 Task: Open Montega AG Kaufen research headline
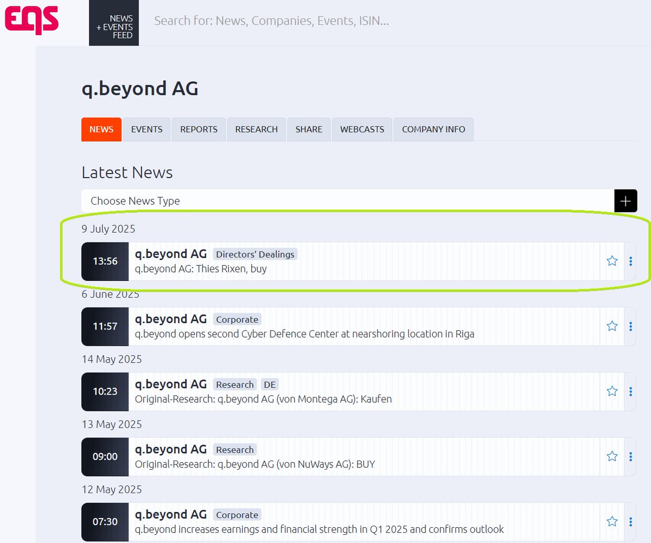coord(263,399)
